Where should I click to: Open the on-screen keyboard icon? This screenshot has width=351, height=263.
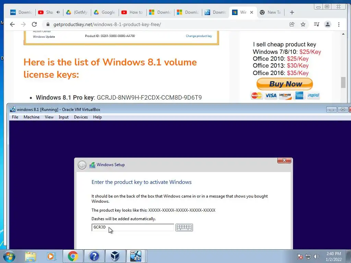click(184, 227)
